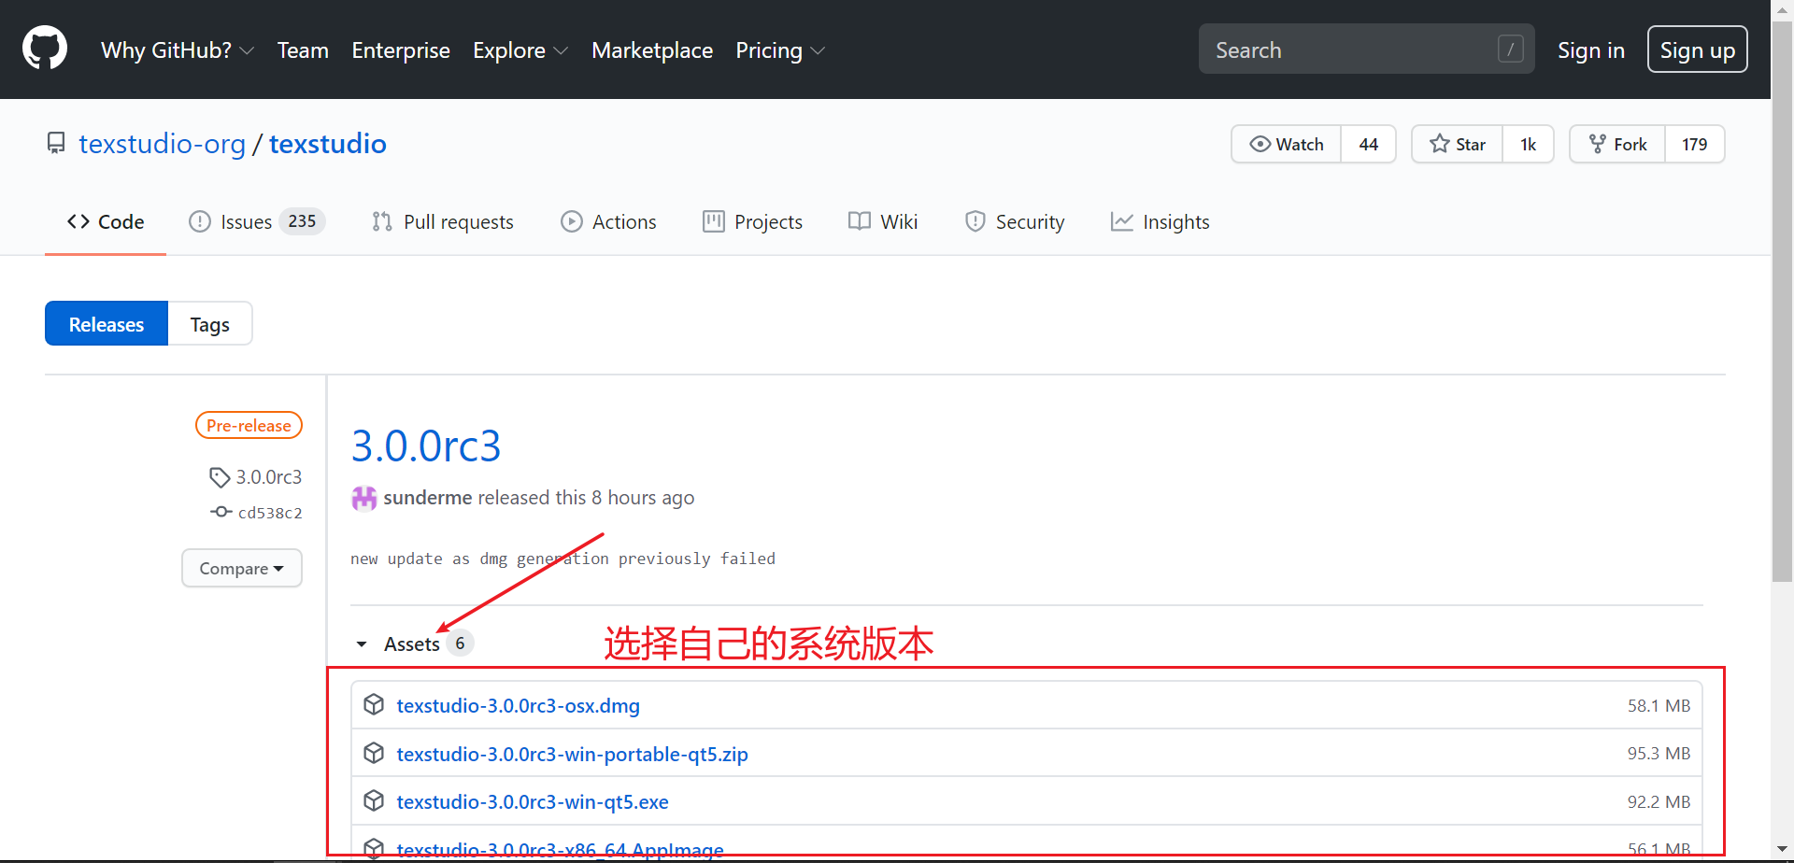Star the texstudio repository

[x=1458, y=144]
